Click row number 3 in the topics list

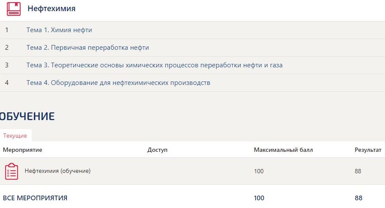(7, 65)
